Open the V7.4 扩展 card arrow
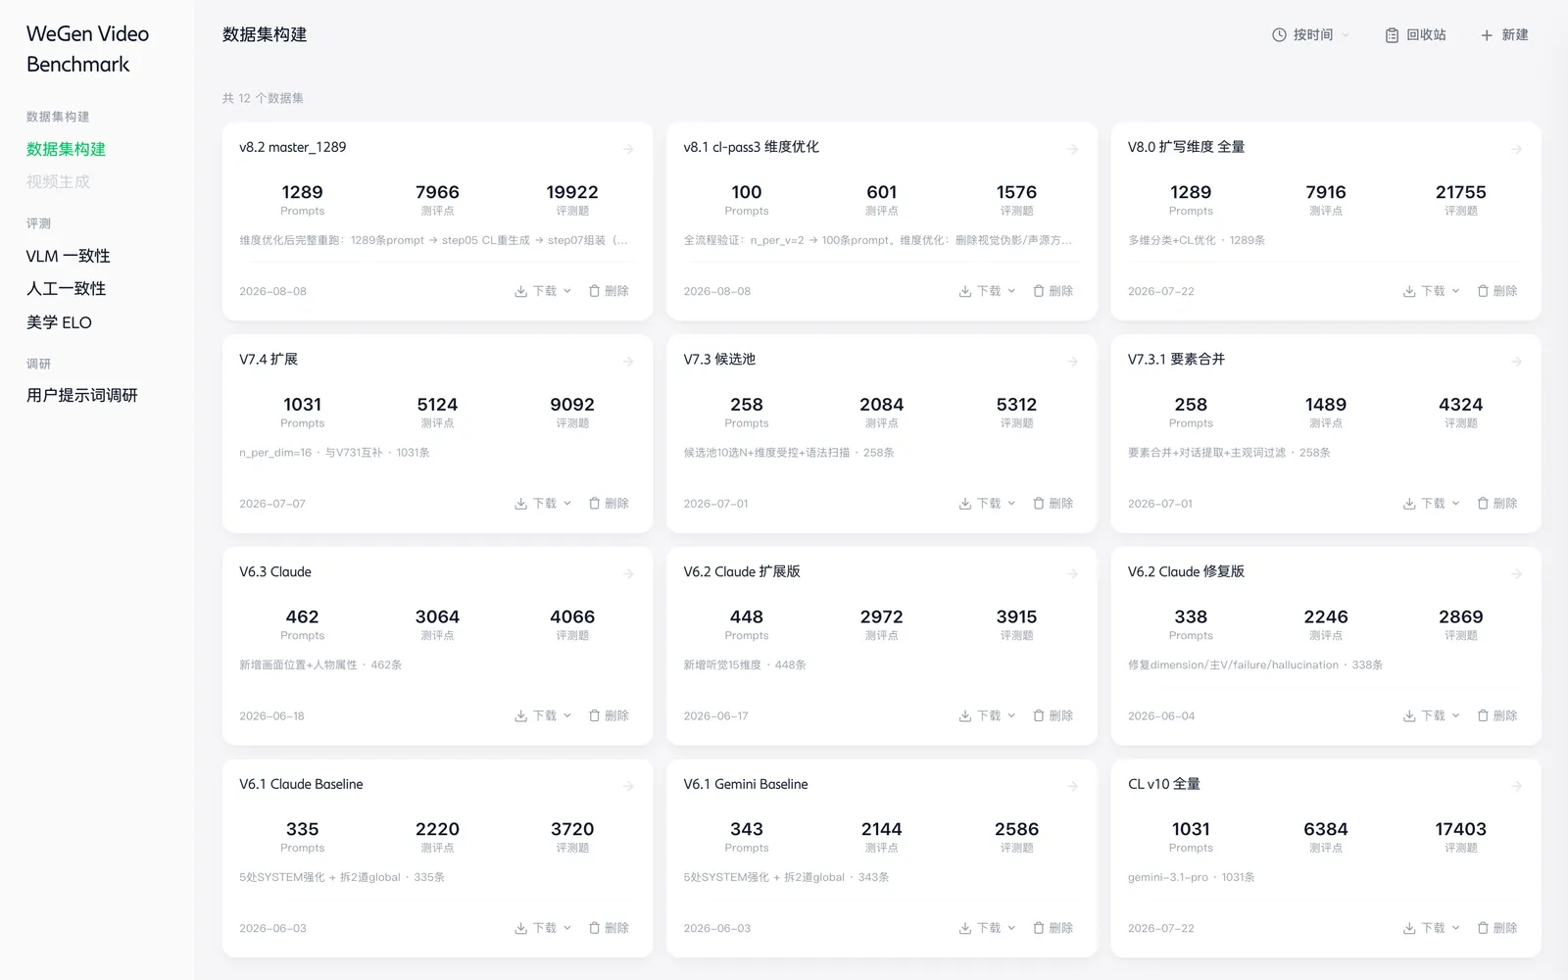Viewport: 1568px width, 980px height. (x=628, y=362)
